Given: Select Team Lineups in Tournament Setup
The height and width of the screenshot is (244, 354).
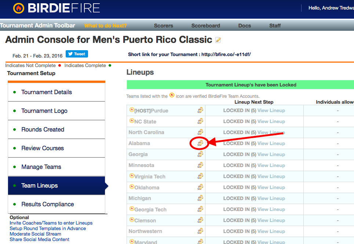Looking at the screenshot, I should [40, 185].
